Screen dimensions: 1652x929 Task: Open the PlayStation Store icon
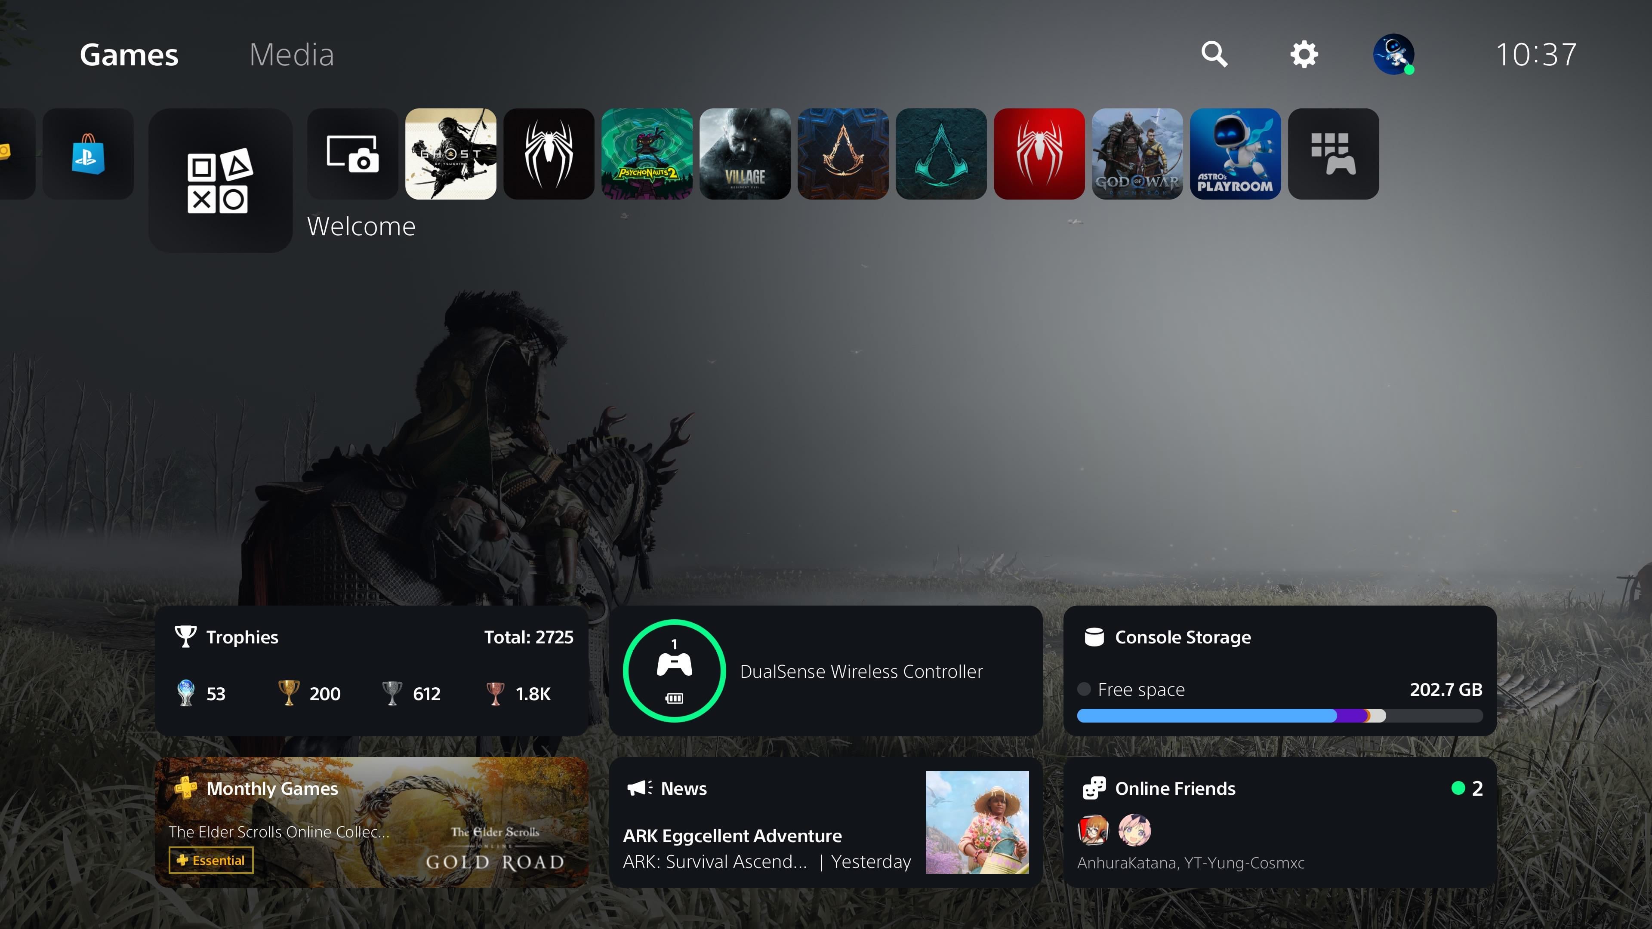(x=88, y=154)
